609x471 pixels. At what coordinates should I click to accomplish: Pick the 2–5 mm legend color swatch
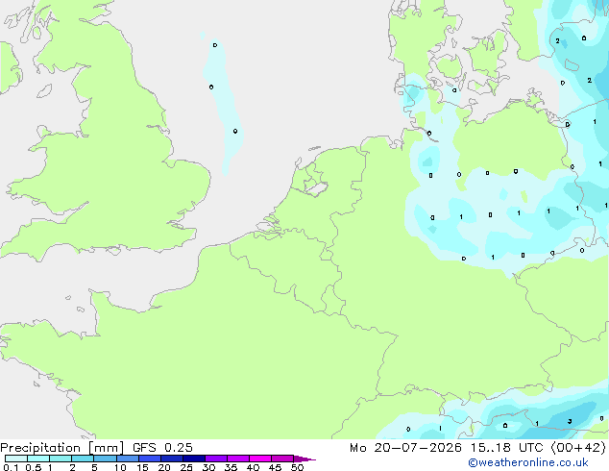(x=83, y=459)
